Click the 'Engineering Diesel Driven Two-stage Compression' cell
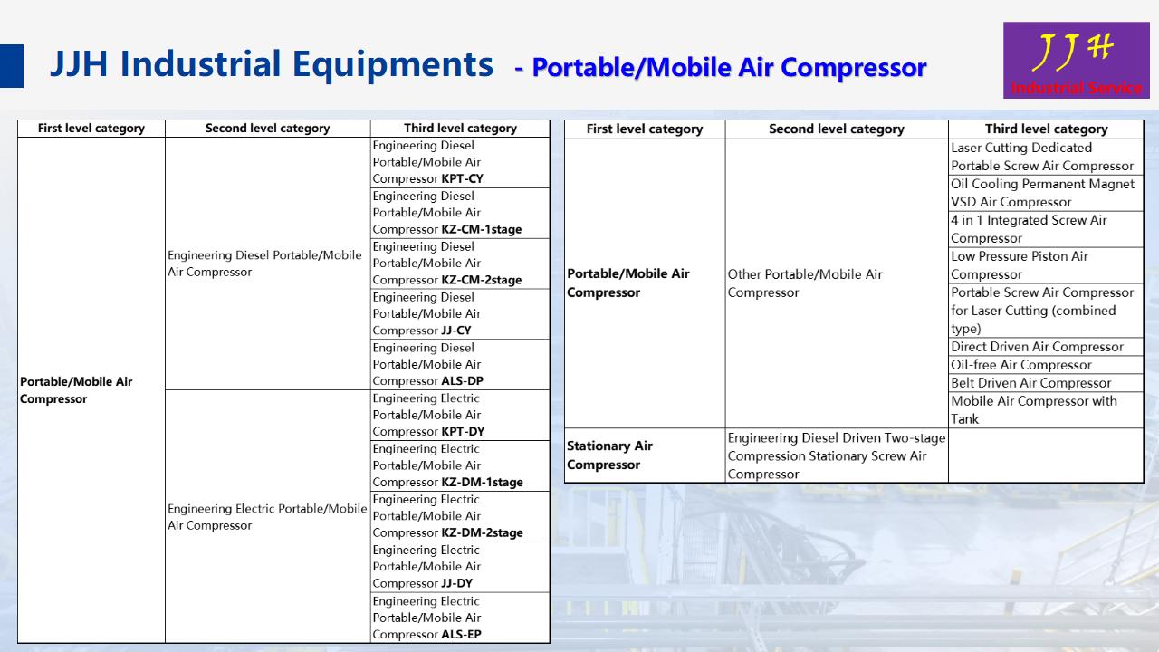This screenshot has height=652, width=1159. [837, 455]
